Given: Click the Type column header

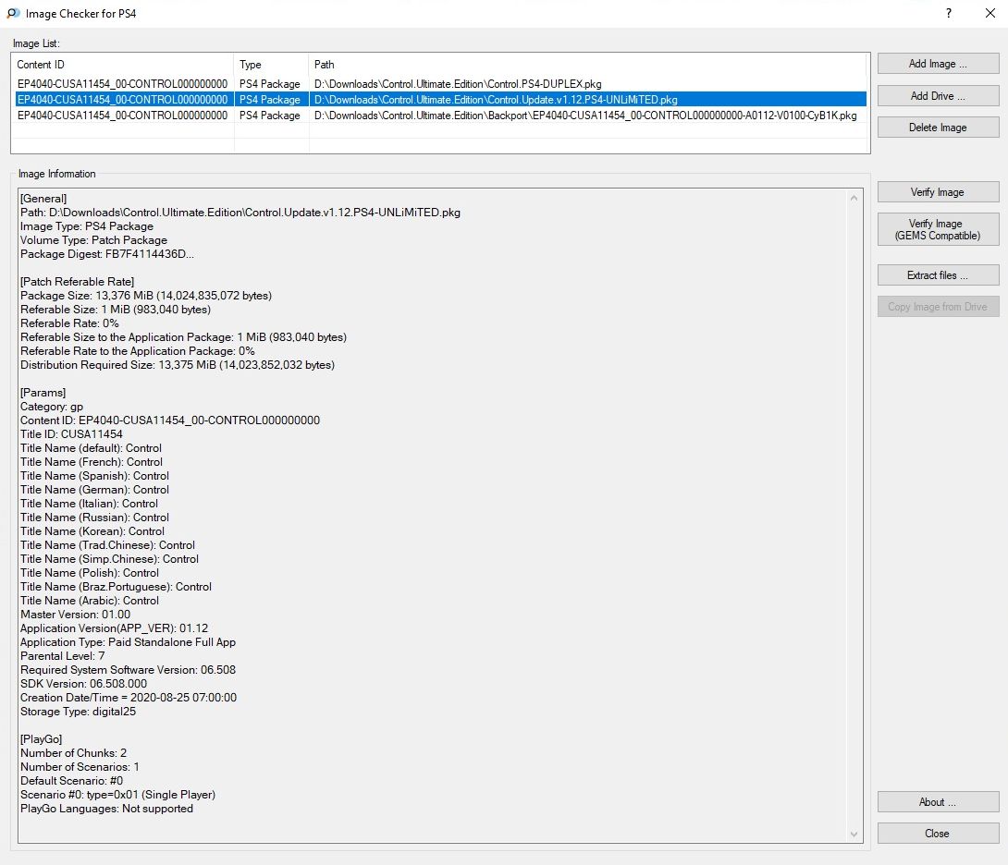Looking at the screenshot, I should (271, 65).
